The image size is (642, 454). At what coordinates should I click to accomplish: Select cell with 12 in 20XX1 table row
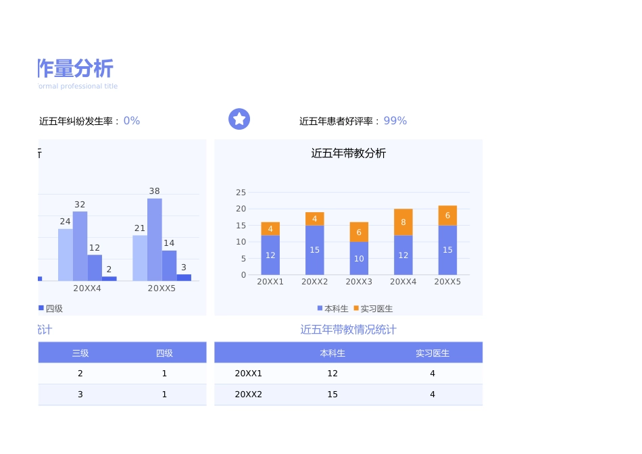point(332,374)
